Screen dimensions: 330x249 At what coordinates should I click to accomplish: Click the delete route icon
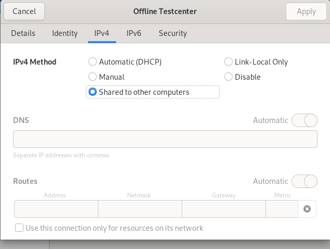click(307, 209)
